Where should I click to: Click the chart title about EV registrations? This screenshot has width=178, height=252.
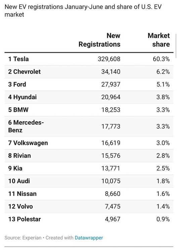pos(83,11)
